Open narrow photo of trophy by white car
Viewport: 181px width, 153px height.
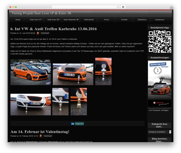[x=60, y=102]
